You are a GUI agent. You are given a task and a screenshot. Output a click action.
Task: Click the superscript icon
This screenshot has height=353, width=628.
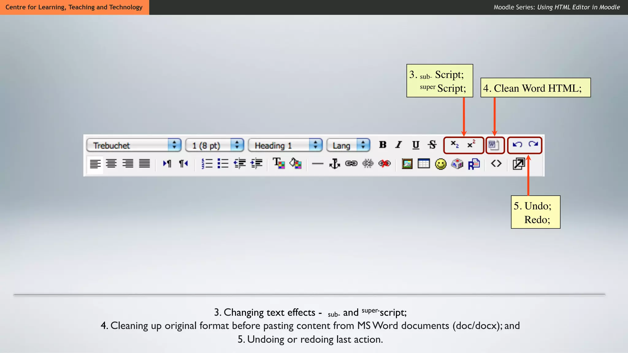471,145
